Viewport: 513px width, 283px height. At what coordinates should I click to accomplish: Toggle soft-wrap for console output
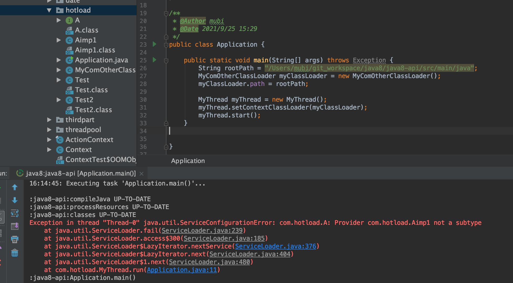click(x=15, y=214)
